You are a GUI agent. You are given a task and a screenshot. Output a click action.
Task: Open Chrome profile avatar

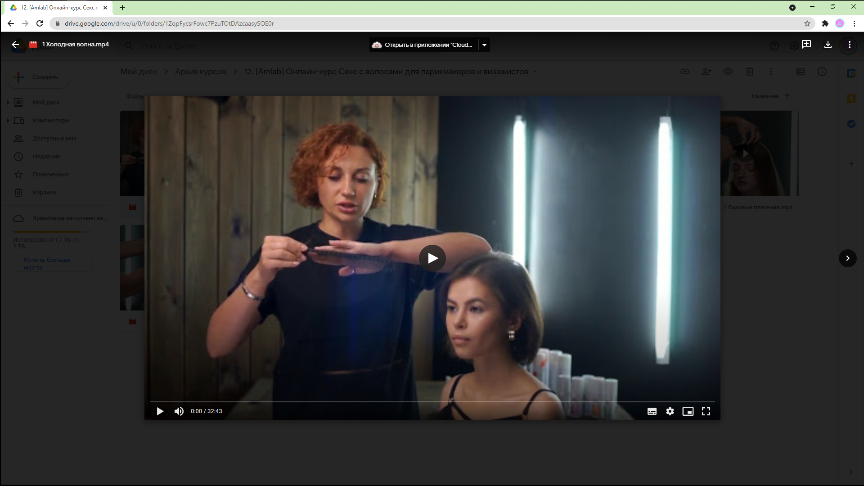tap(840, 23)
